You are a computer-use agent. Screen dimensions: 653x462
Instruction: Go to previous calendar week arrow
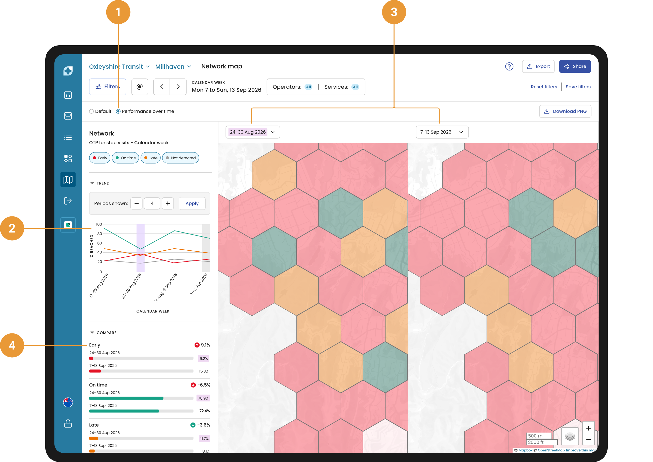tap(162, 87)
